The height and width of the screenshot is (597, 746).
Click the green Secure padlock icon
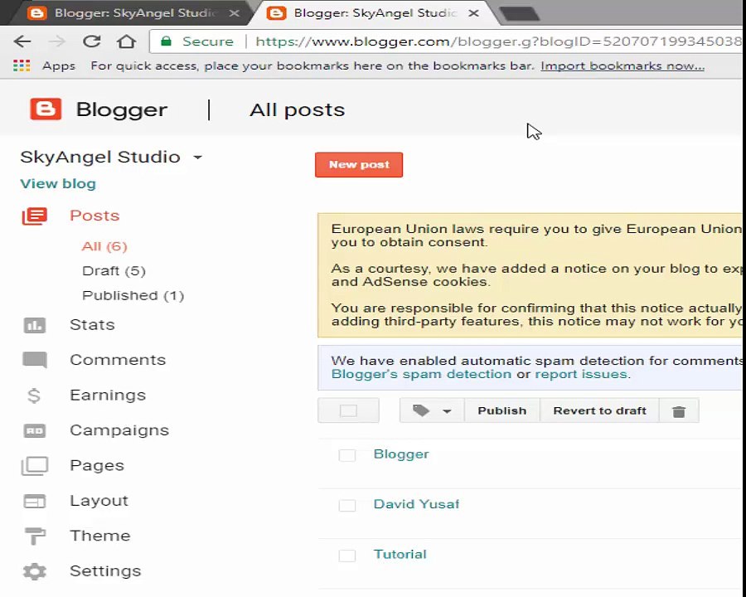pyautogui.click(x=166, y=41)
